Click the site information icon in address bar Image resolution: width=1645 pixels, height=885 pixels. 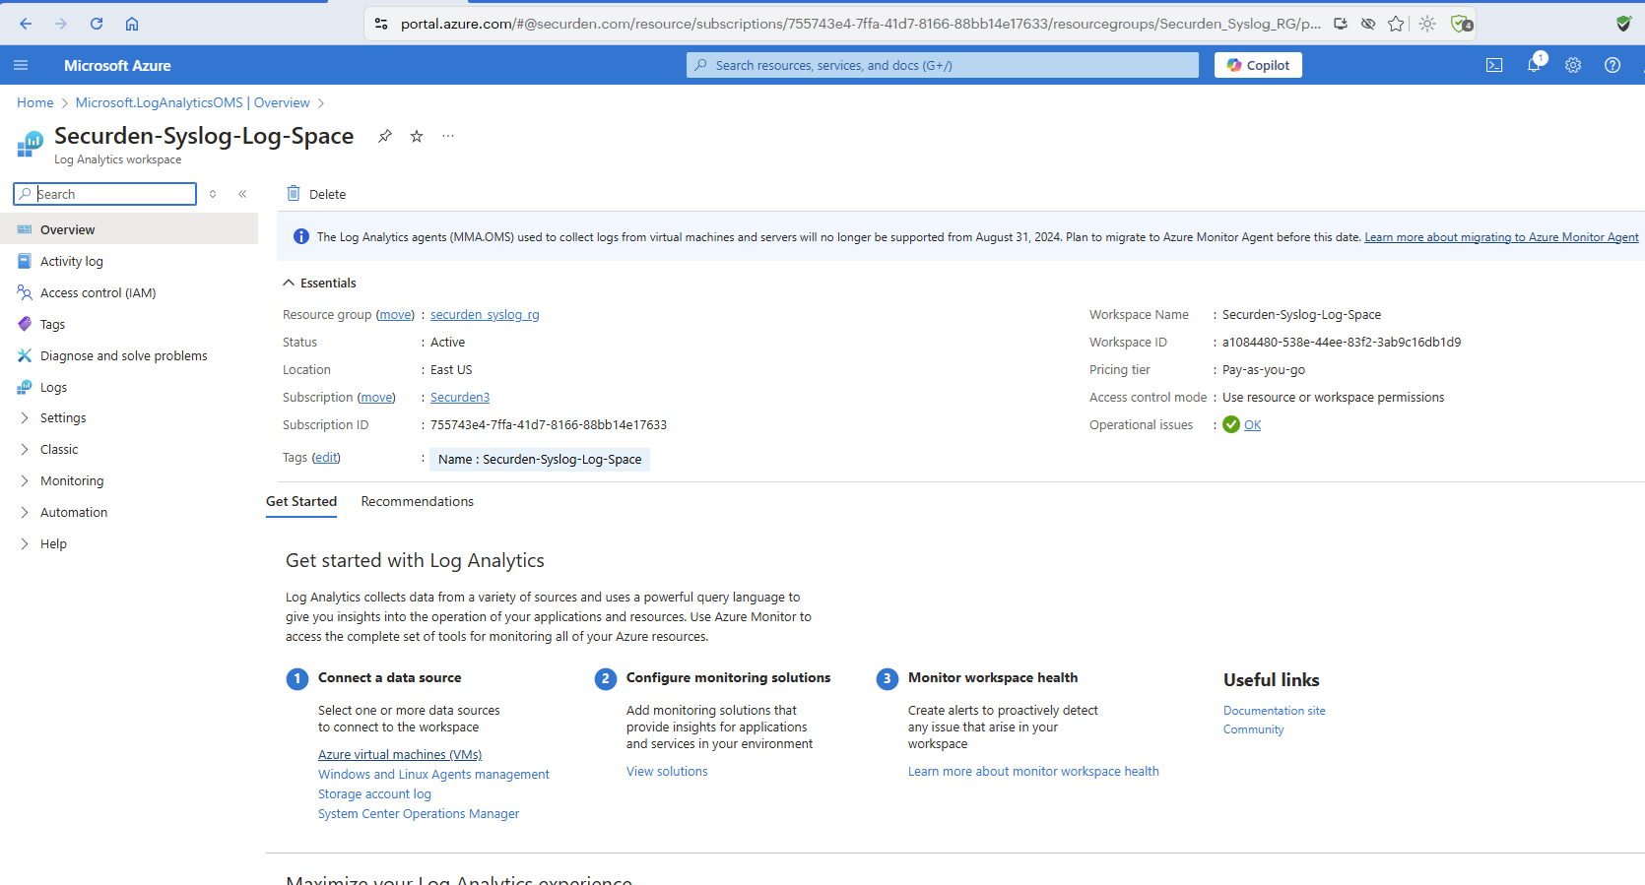click(x=381, y=24)
